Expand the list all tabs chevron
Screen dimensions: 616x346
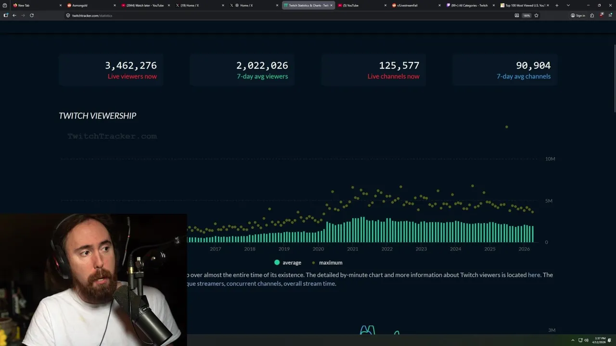coord(568,5)
